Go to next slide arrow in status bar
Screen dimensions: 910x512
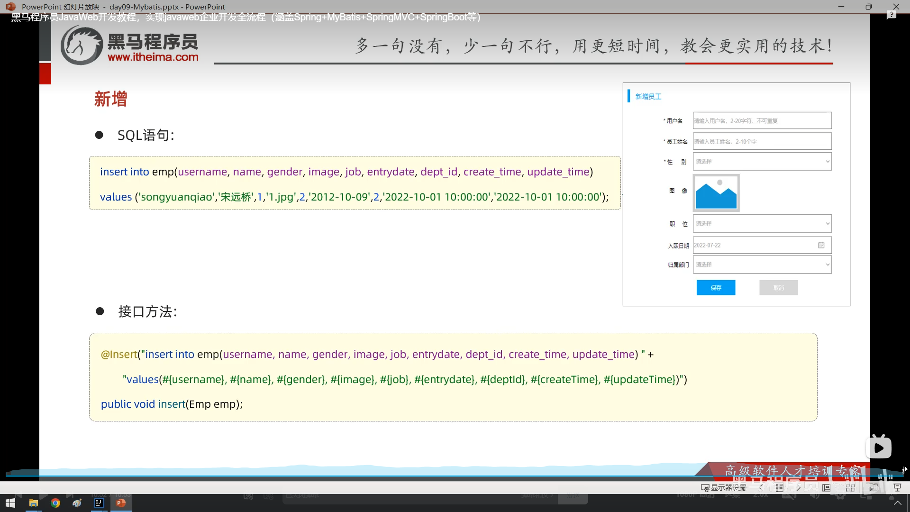click(x=799, y=487)
